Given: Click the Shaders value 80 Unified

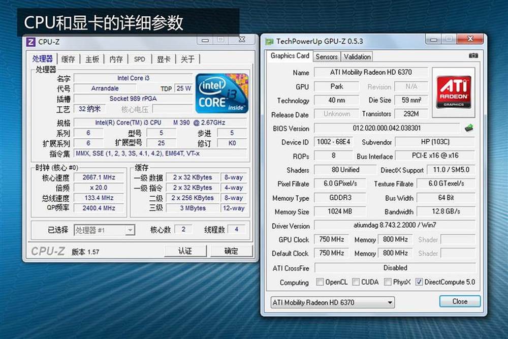Looking at the screenshot, I should [345, 170].
